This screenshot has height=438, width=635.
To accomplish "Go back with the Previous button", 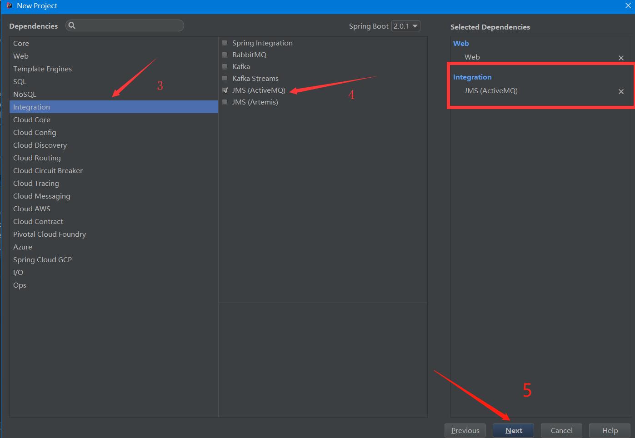I will [465, 430].
